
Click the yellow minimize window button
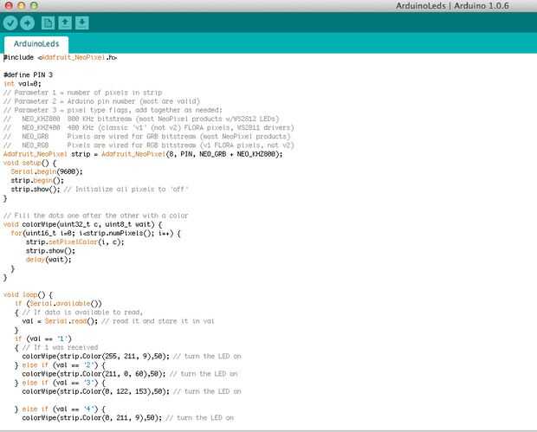pos(22,5)
